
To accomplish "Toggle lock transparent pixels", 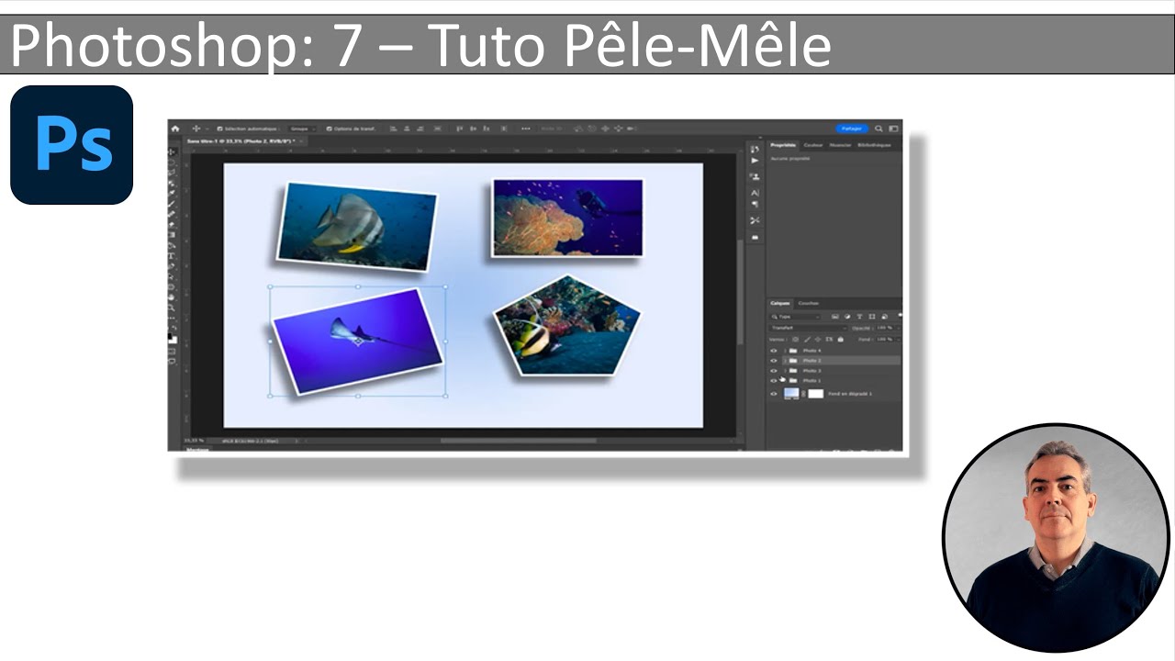I will tap(795, 340).
